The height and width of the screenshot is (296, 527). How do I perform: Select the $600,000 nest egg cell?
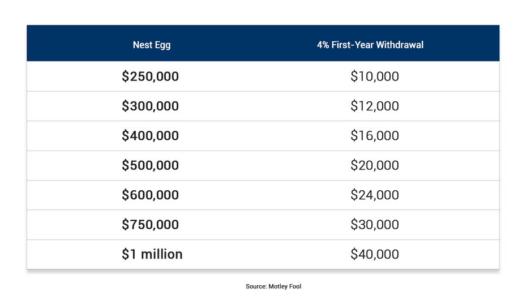pyautogui.click(x=150, y=195)
